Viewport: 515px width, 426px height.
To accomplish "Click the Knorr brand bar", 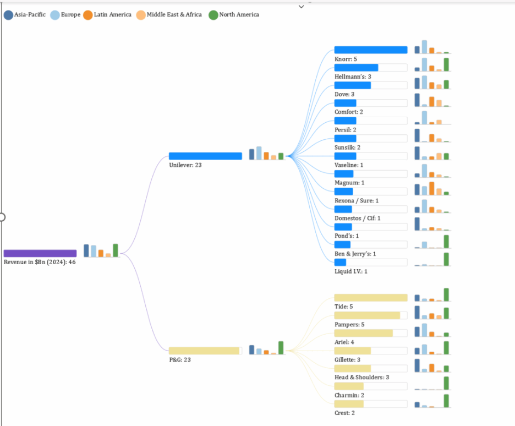I will [370, 50].
